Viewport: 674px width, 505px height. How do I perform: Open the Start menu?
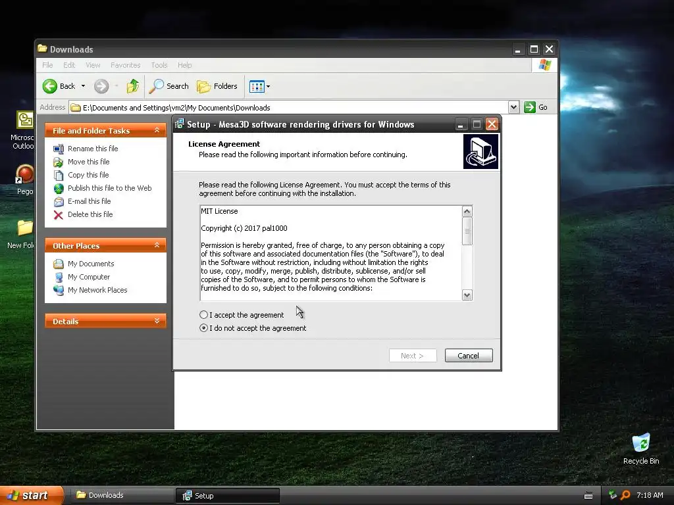[x=32, y=495]
